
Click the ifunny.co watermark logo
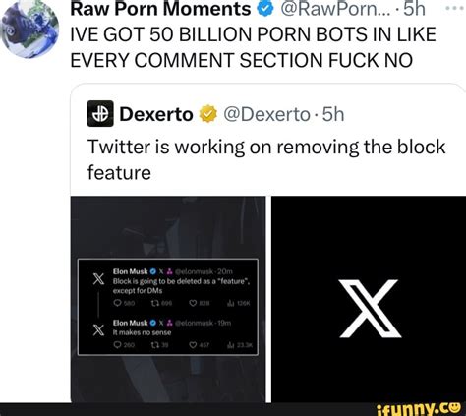pos(419,408)
